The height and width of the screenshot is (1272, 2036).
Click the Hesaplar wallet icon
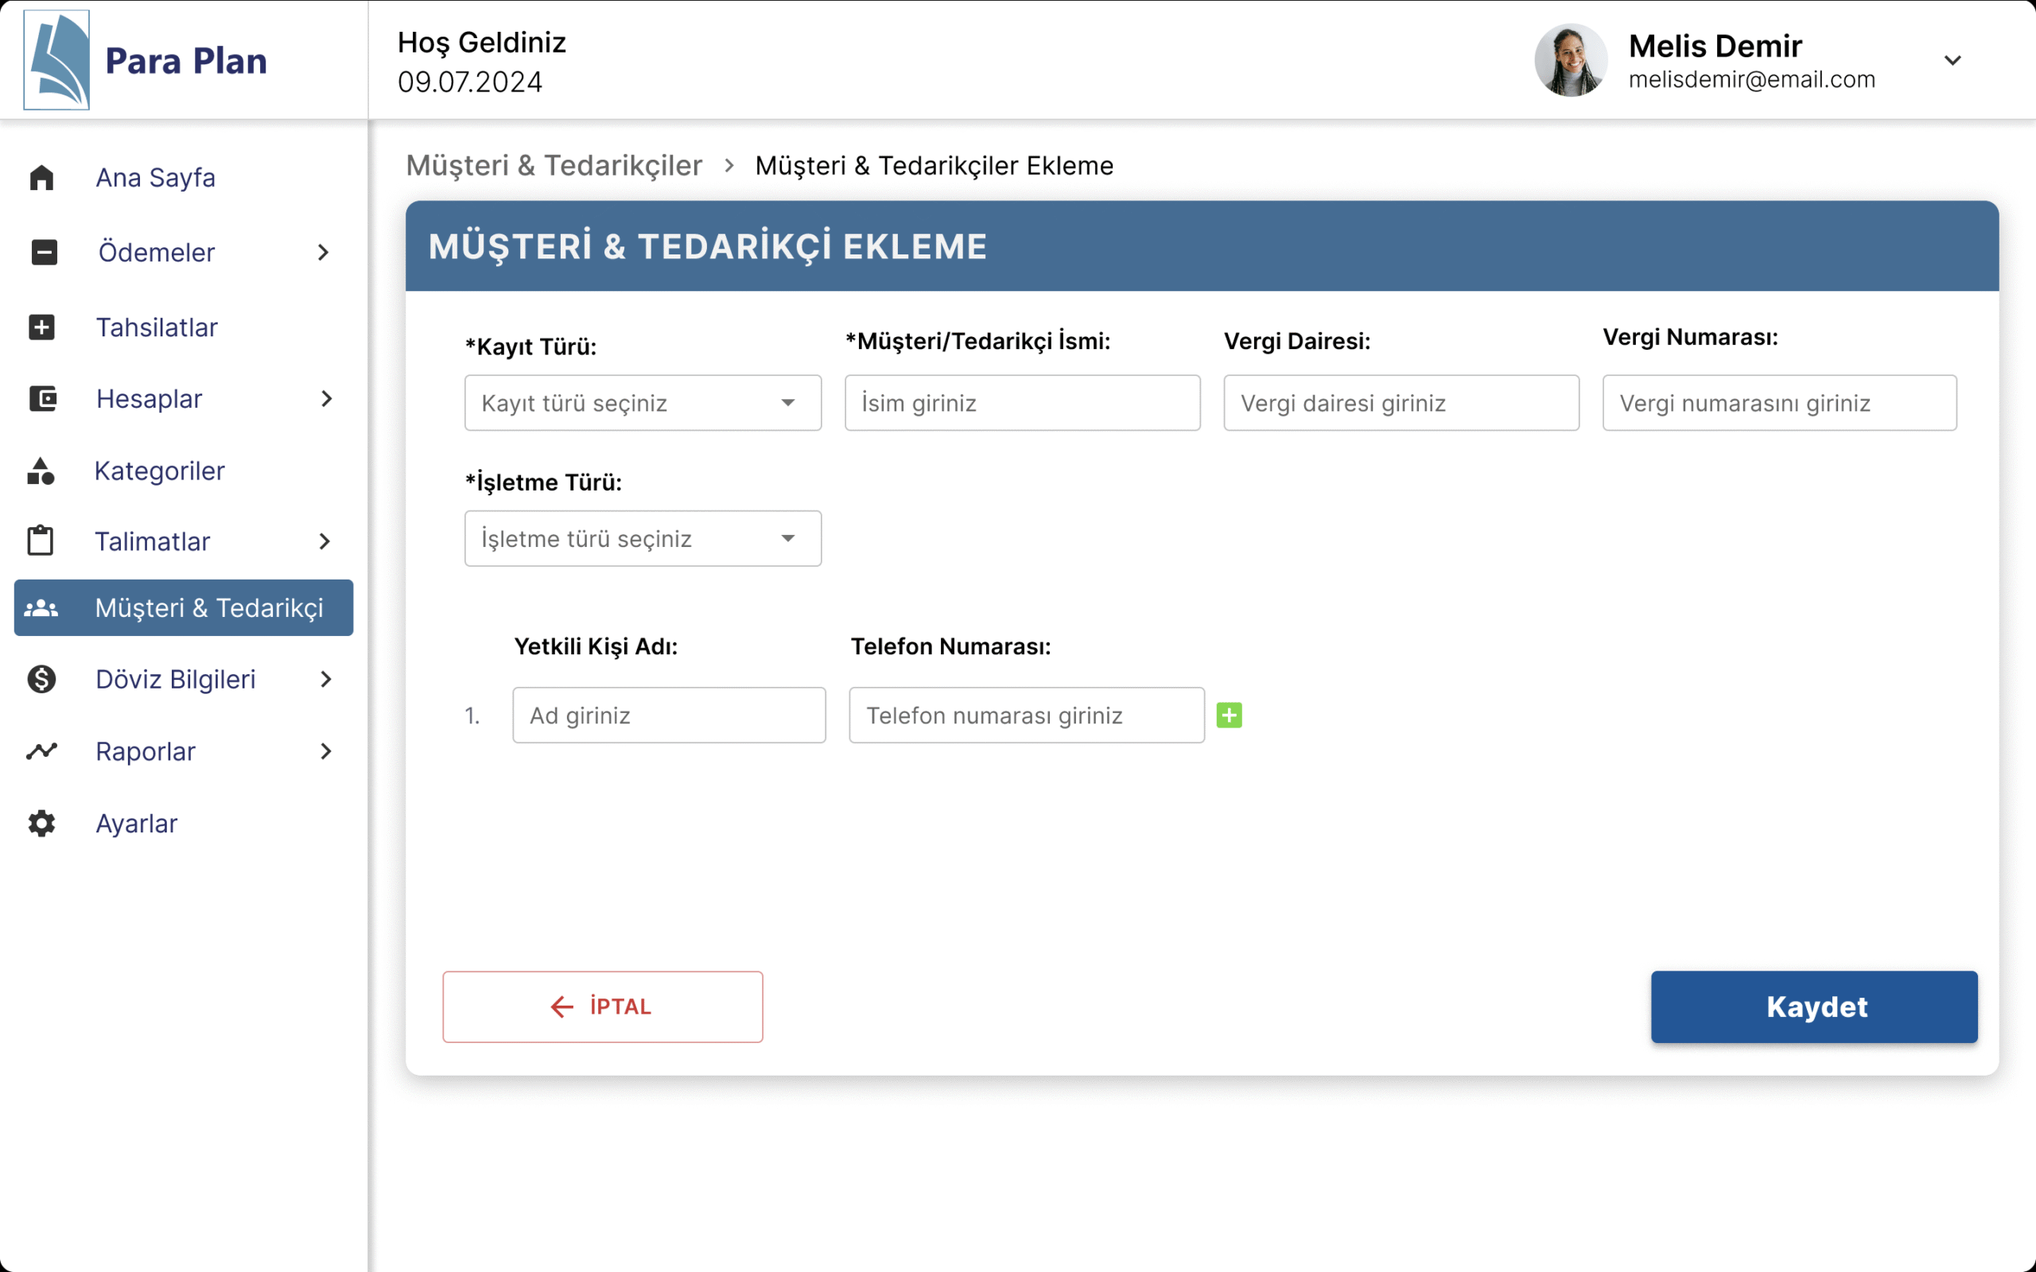[x=42, y=399]
